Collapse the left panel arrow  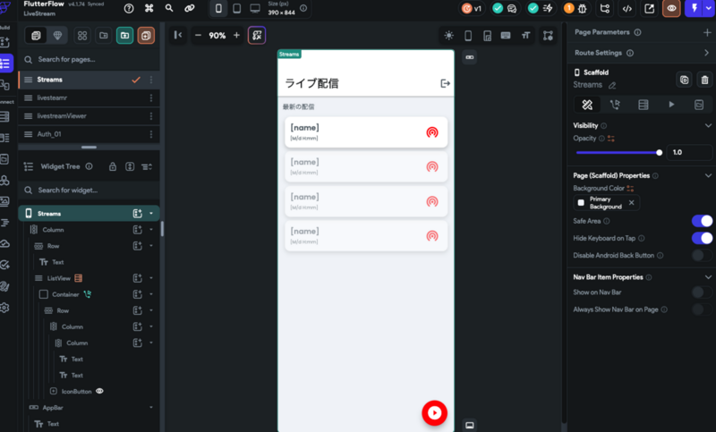point(178,35)
